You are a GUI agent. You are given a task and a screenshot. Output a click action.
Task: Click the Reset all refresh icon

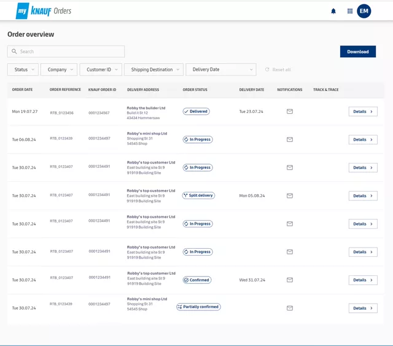click(x=267, y=69)
